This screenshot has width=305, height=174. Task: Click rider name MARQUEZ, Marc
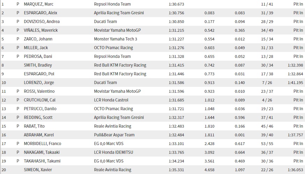(x=38, y=4)
